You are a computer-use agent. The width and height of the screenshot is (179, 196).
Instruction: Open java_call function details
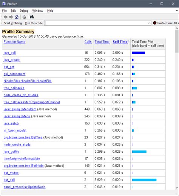(x=9, y=53)
